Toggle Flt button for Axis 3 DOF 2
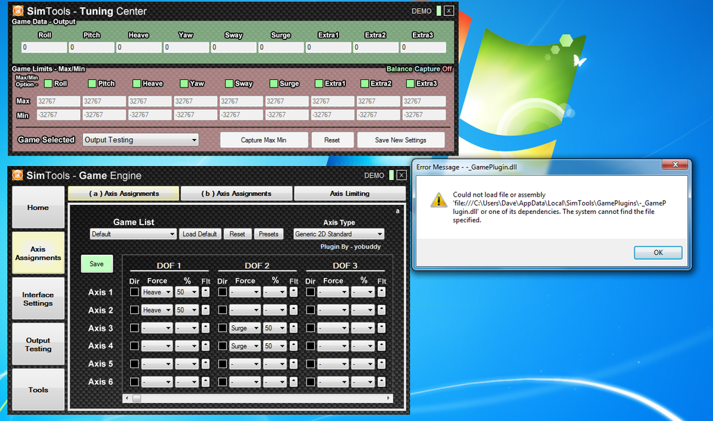Screen dimensions: 713x421 coord(294,327)
